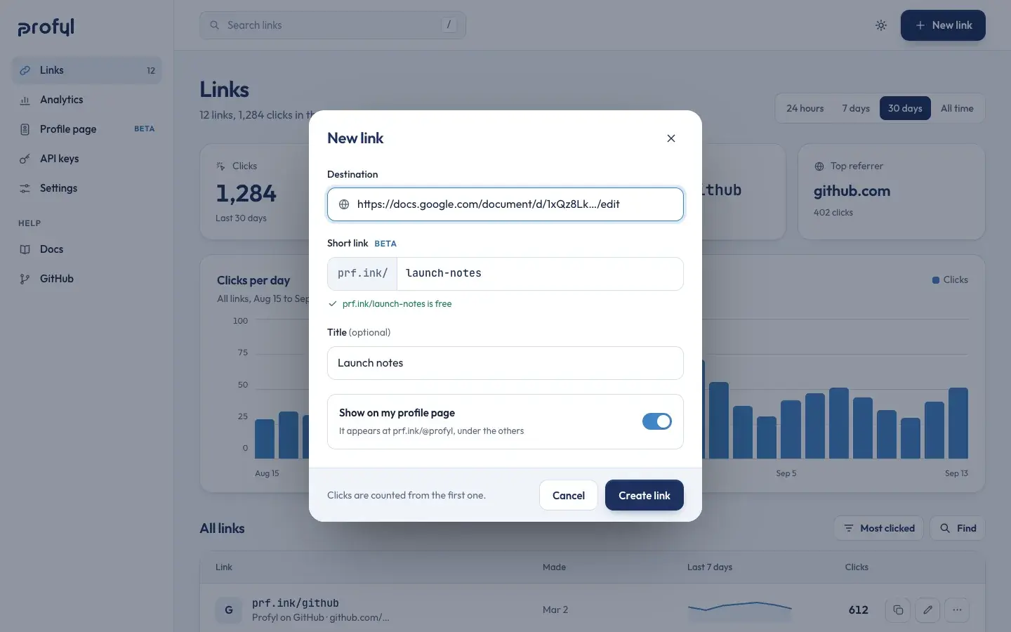
Task: Go to Analytics in the sidebar
Action: pyautogui.click(x=86, y=100)
